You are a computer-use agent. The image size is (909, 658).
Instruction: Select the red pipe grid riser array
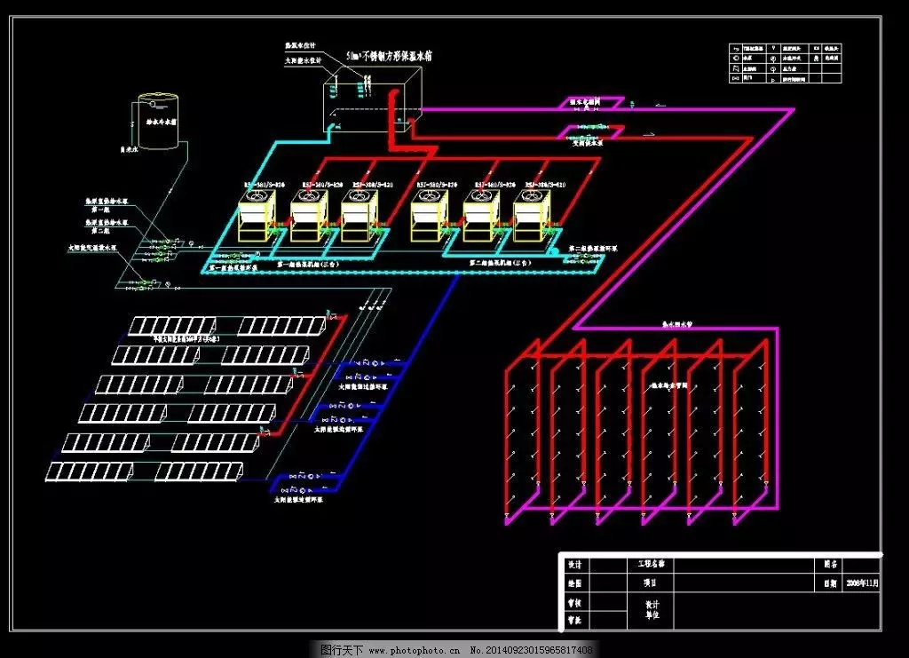click(x=635, y=426)
